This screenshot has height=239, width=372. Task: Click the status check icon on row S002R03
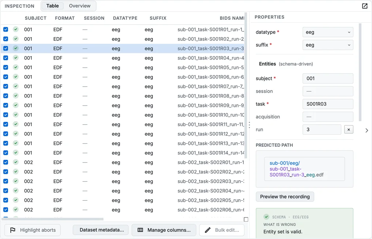pos(16,181)
